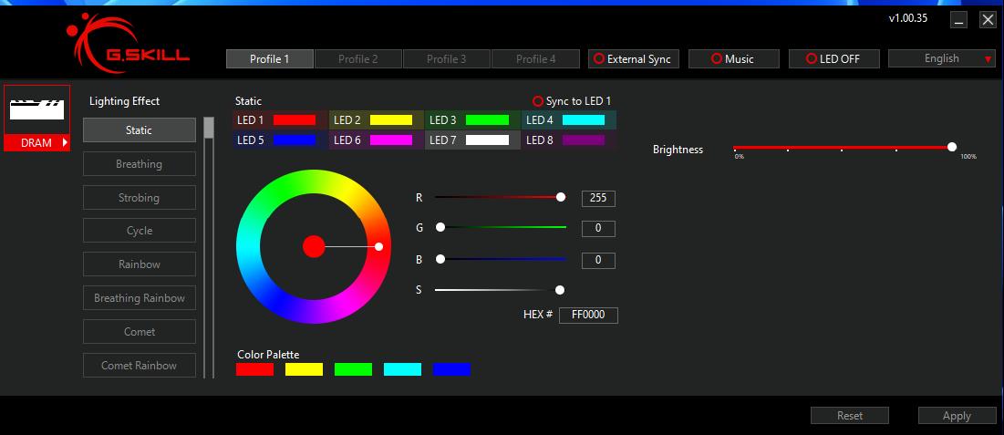Select Rainbow lighting effect
This screenshot has width=1004, height=435.
[139, 264]
